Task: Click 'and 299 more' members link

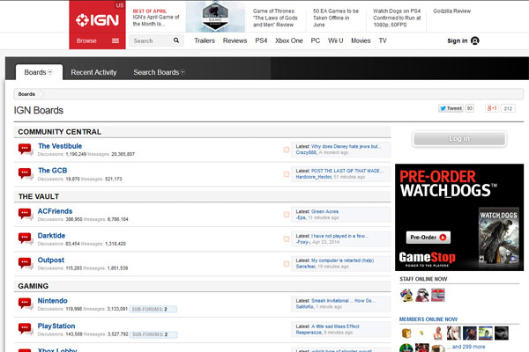Action: tap(469, 347)
